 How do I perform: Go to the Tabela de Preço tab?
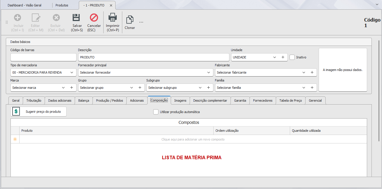tap(291, 100)
